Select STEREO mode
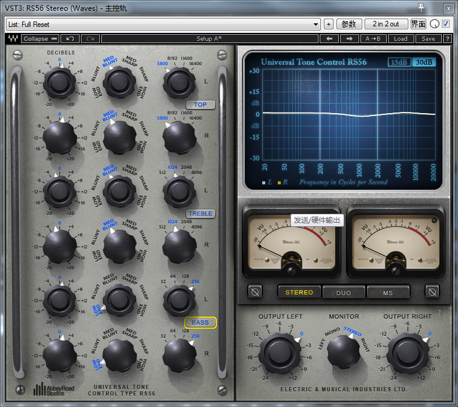 pyautogui.click(x=299, y=292)
